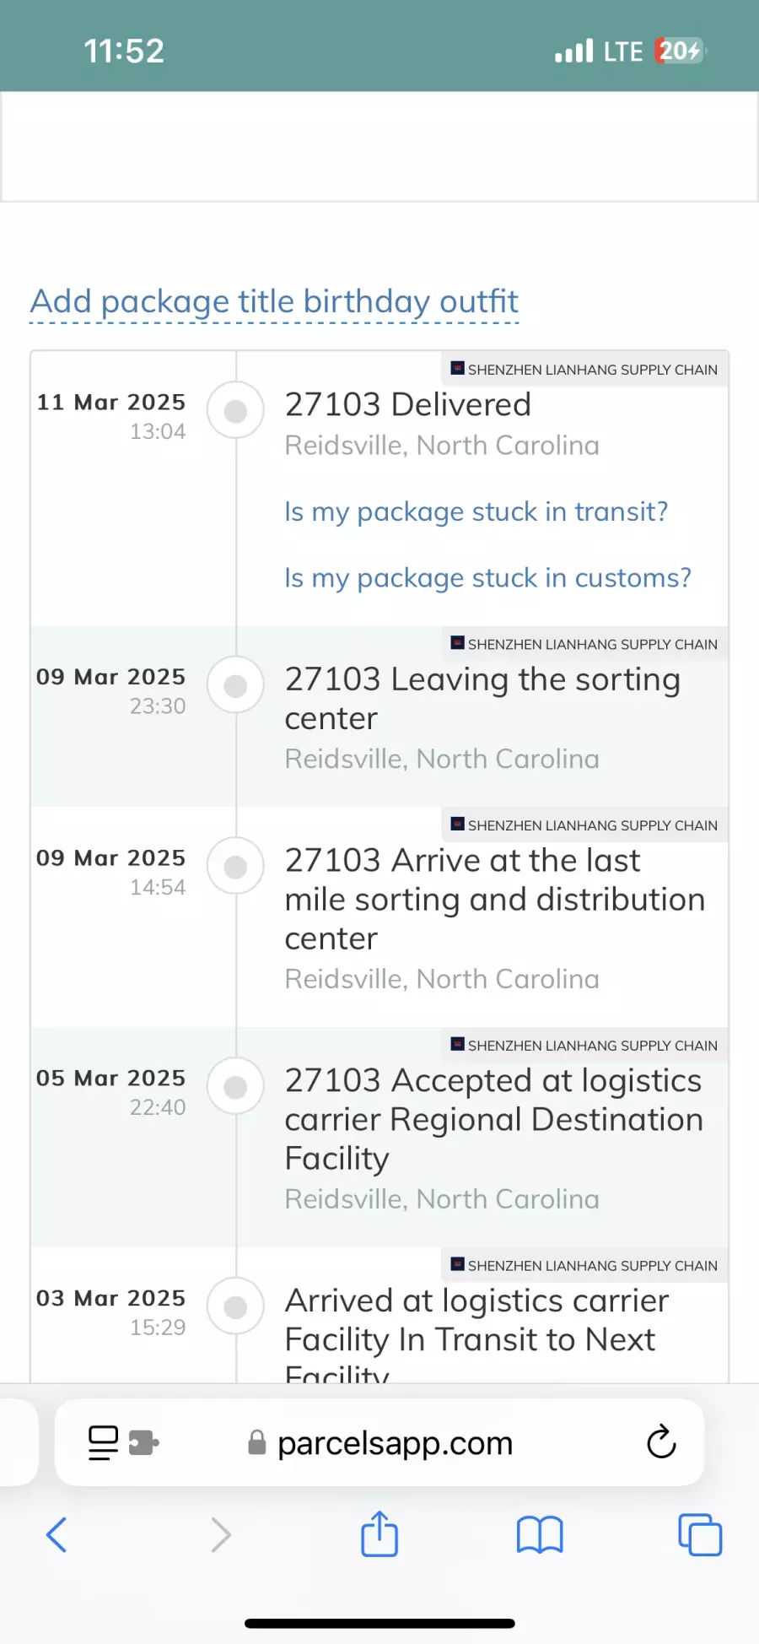Open Safari bookmarks book icon
The image size is (759, 1644).
(540, 1534)
